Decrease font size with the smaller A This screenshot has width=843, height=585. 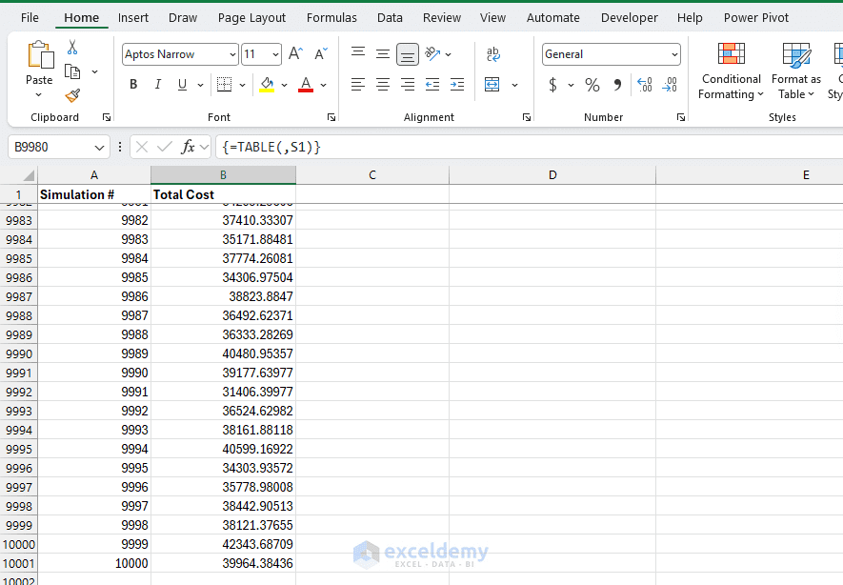tap(321, 53)
